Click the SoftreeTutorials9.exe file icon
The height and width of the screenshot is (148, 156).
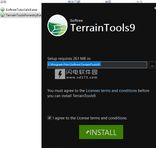3,10
